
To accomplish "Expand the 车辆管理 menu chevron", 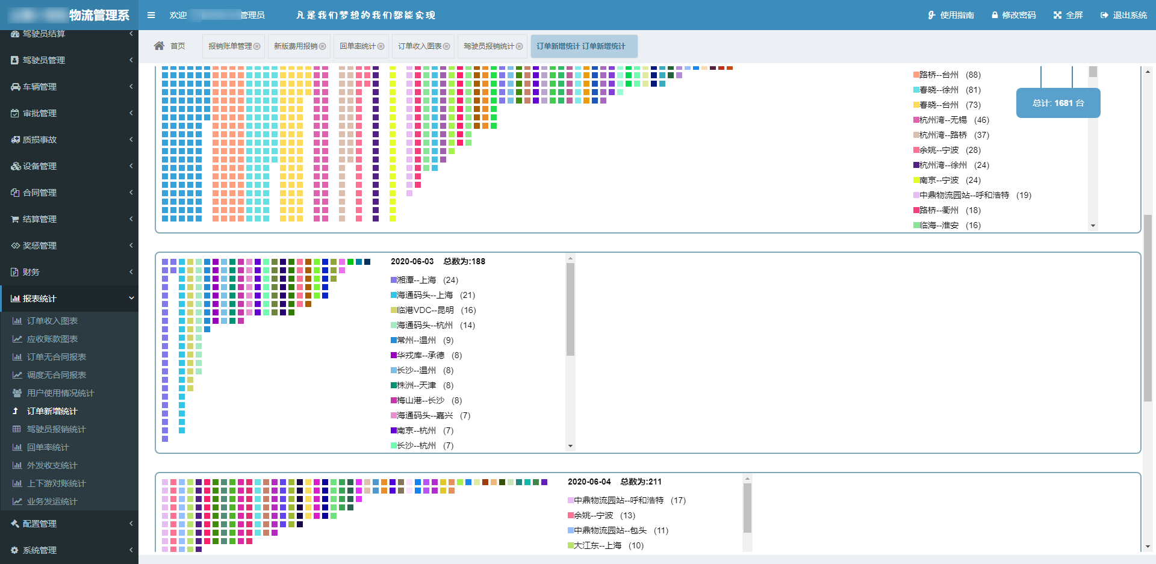I will click(x=131, y=86).
